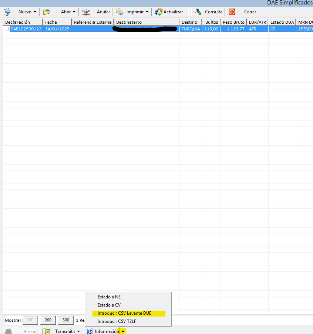Click the Nuevo document icon

tap(7, 12)
